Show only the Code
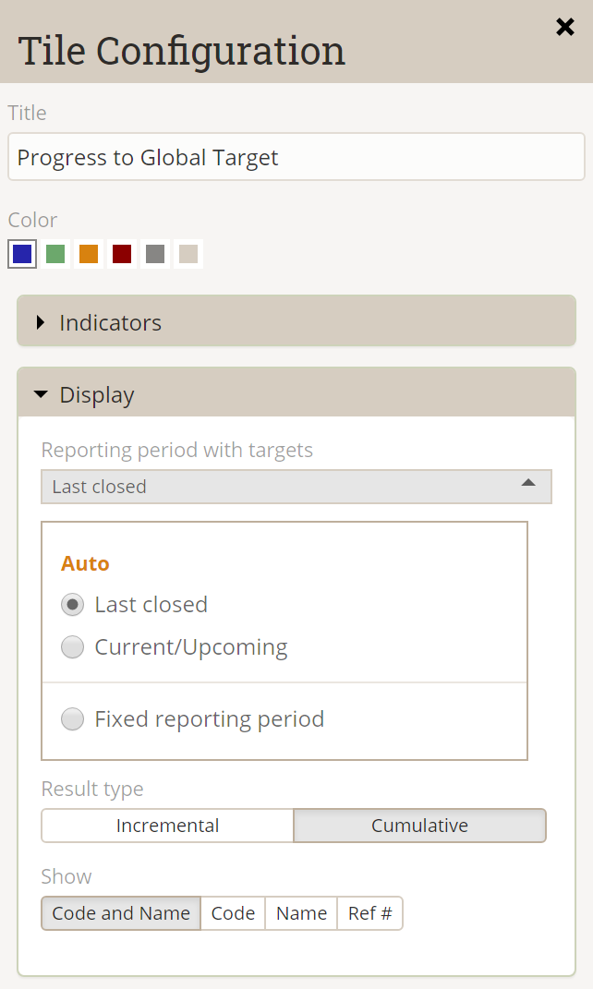 click(233, 913)
